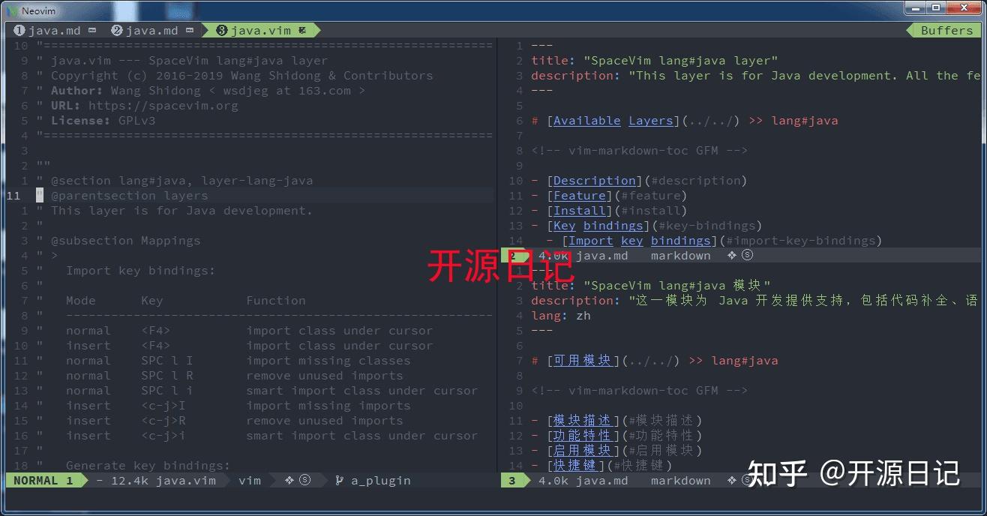The width and height of the screenshot is (987, 516).
Task: Click the git branch icon beside a_plugin
Action: click(x=340, y=480)
